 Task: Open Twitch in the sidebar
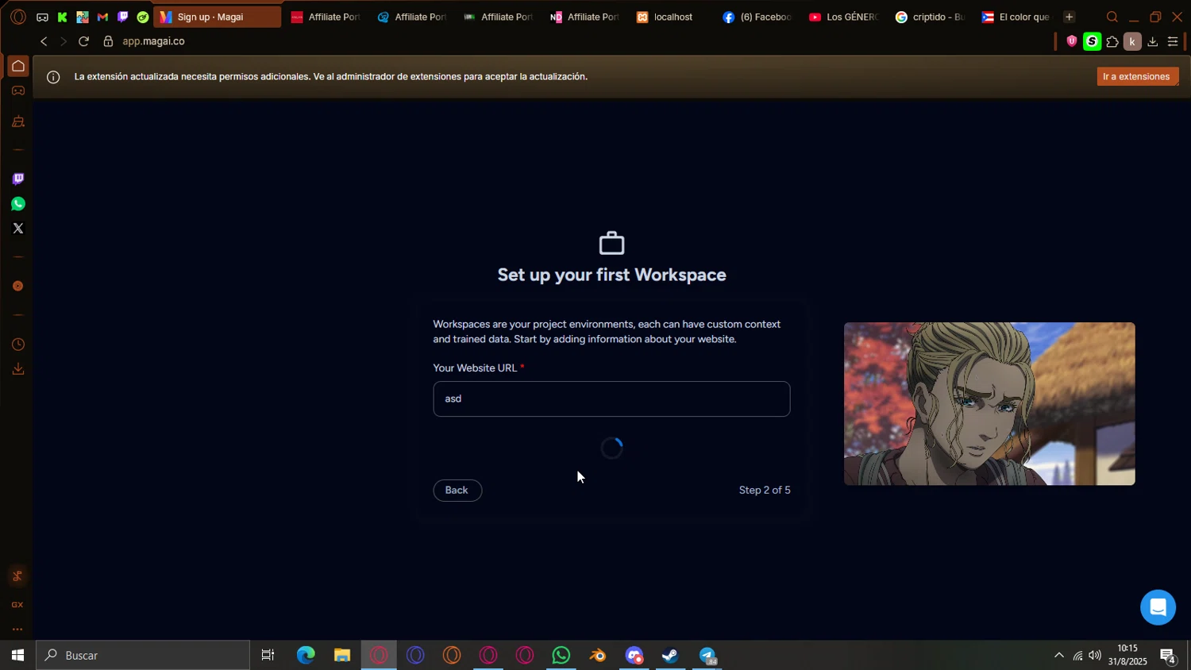(17, 179)
